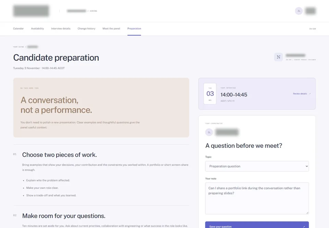Viewport: 329px width, 228px height.
Task: Click 'Make your own role clear.' bullet
Action: coord(42,188)
